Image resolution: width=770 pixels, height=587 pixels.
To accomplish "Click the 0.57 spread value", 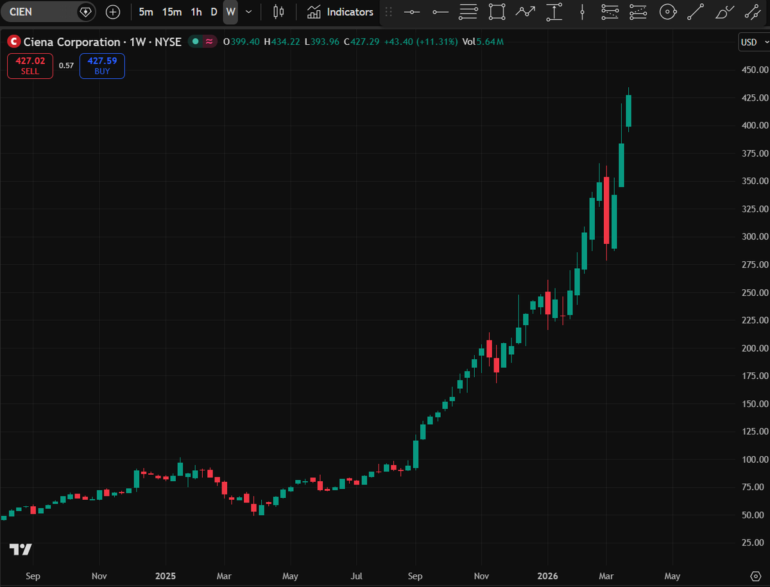I will coord(66,65).
